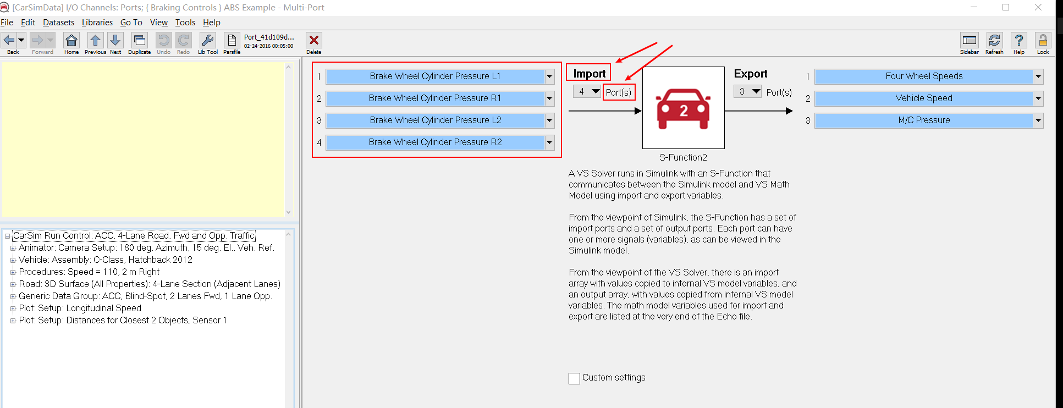This screenshot has height=408, width=1063.
Task: Open the Tools menu
Action: [x=185, y=23]
